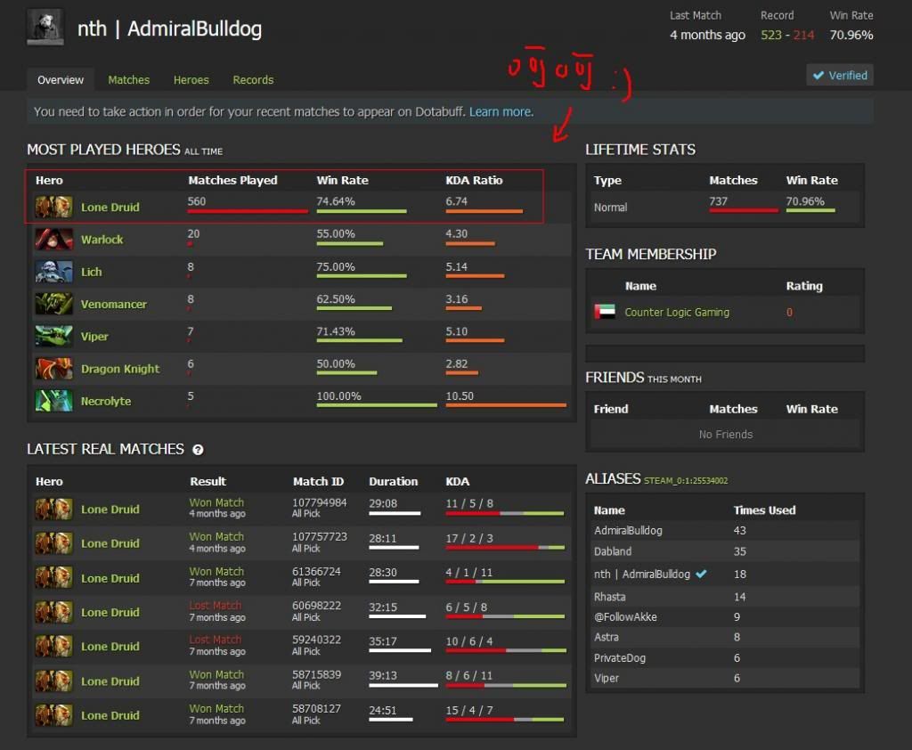Open the Lich hero link
Viewport: 912px width, 750px height.
92,272
